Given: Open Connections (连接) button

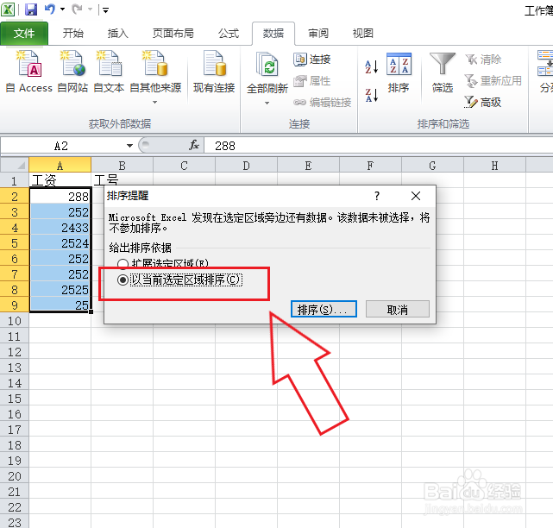Looking at the screenshot, I should (312, 60).
